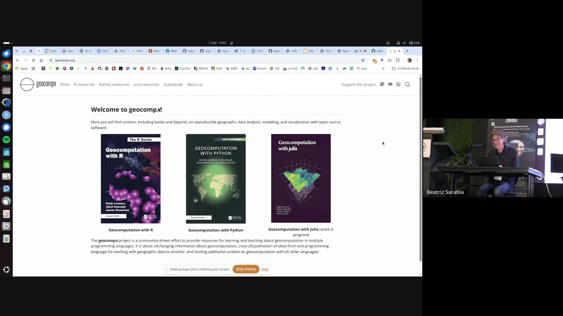Image resolution: width=563 pixels, height=316 pixels.
Task: Open the Telegram bookmark icon
Action: [330, 68]
